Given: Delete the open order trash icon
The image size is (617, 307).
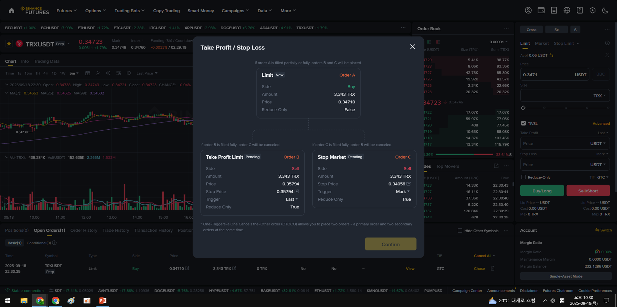Looking at the screenshot, I should point(492,268).
